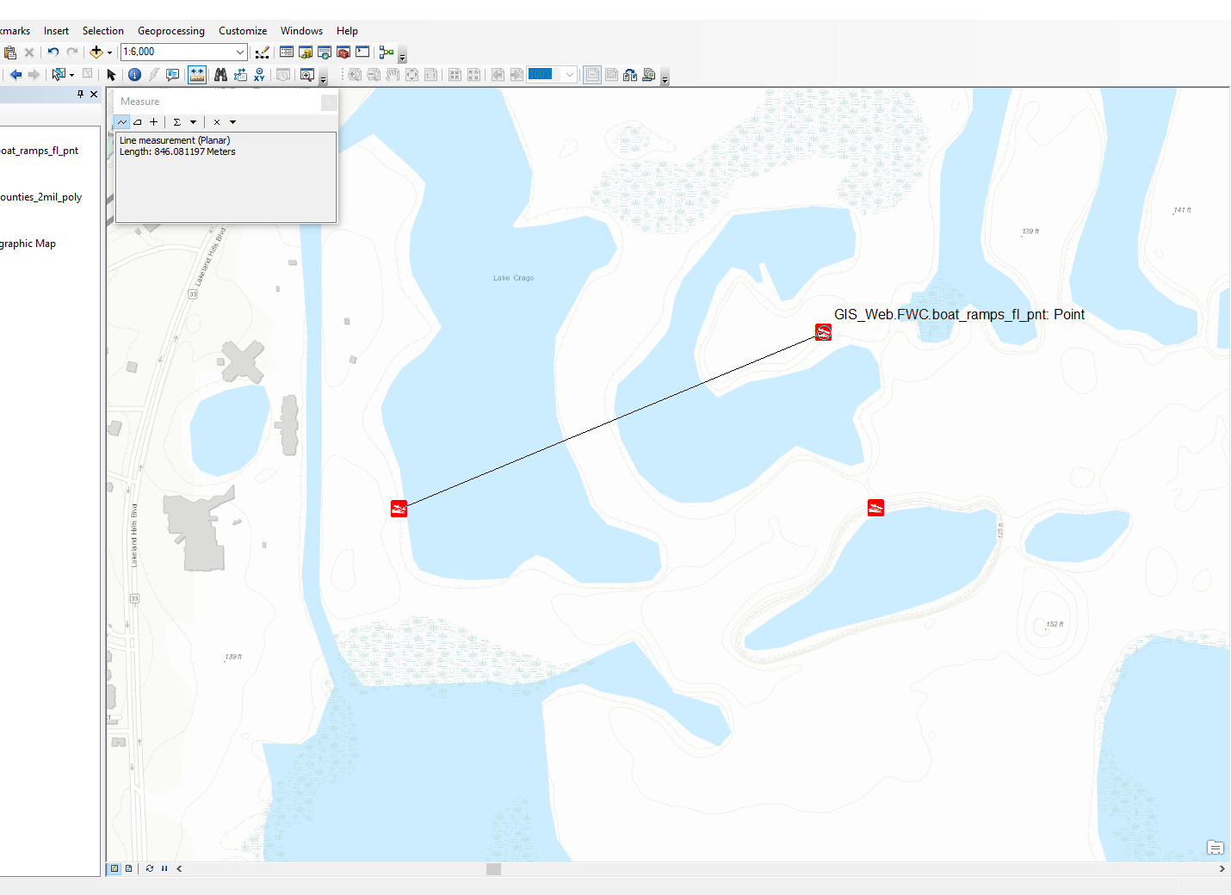Click the Refresh map button

(x=150, y=868)
